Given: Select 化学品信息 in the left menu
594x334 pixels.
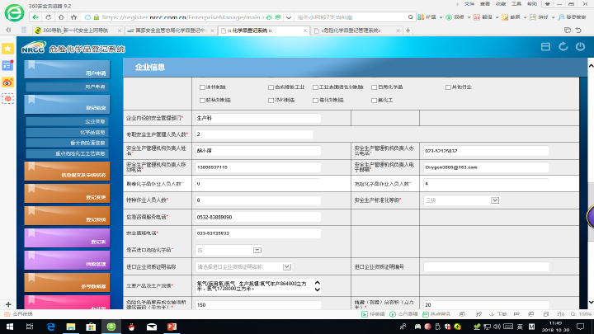Looking at the screenshot, I should [92, 132].
